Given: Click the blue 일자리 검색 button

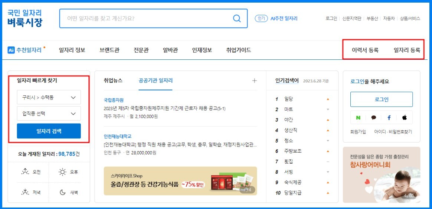Looking at the screenshot, I should coord(49,131).
